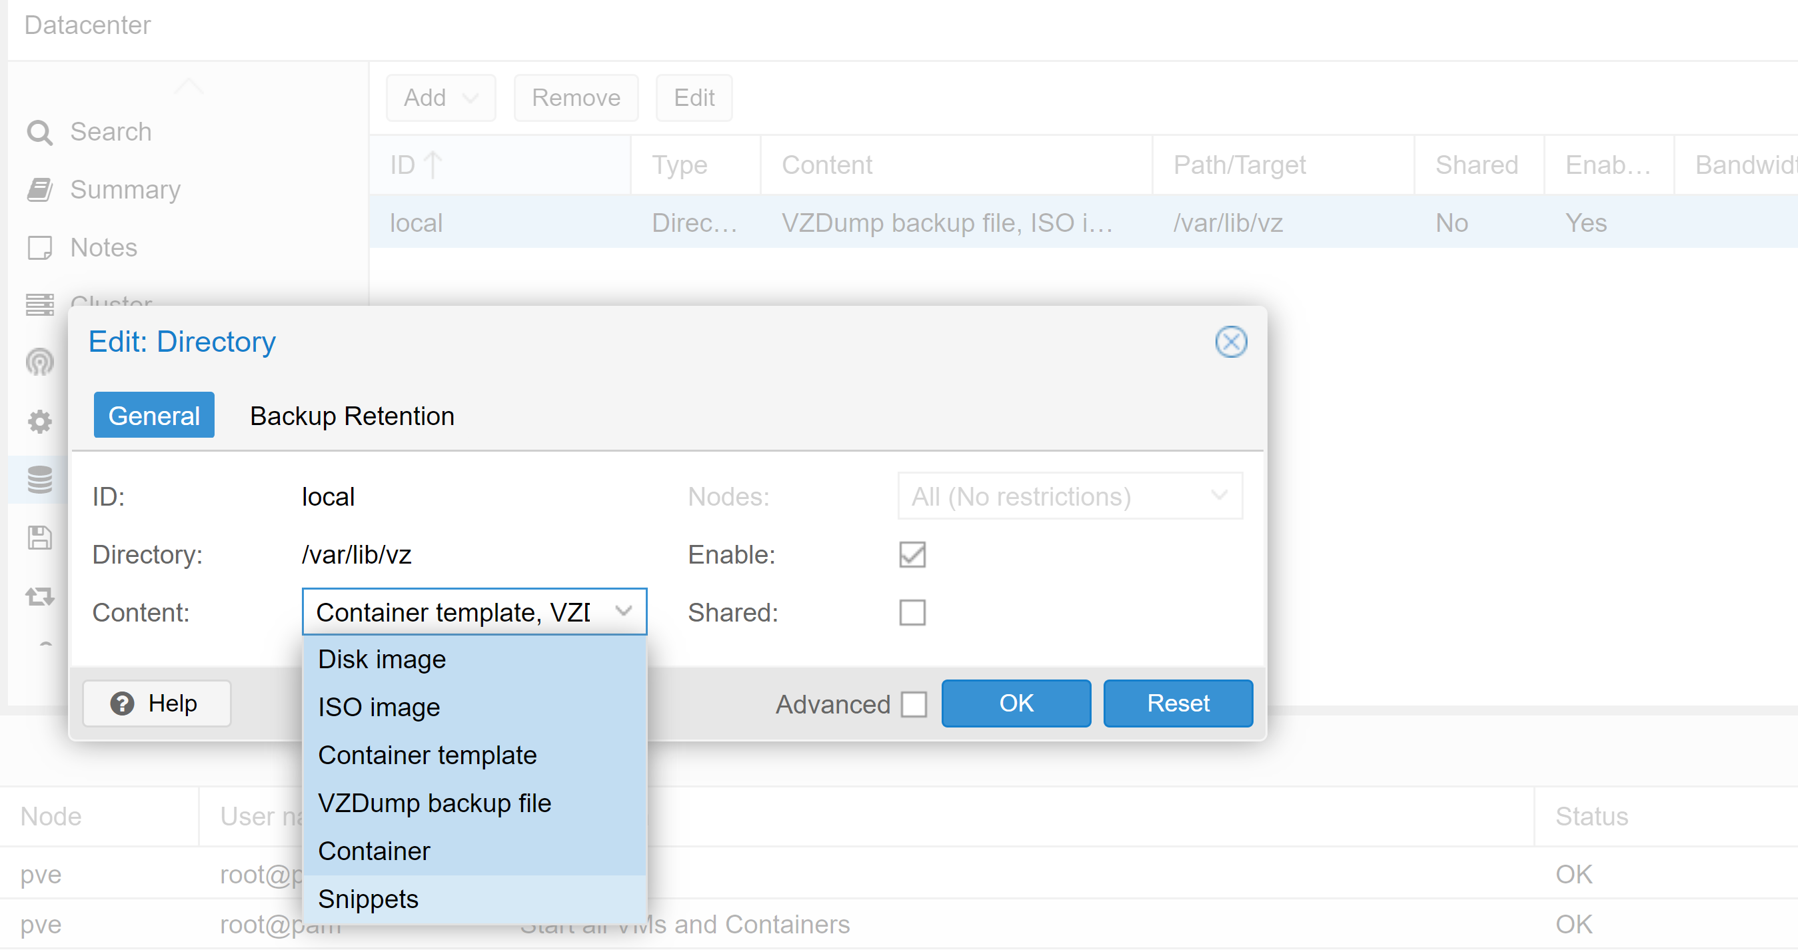The width and height of the screenshot is (1798, 950).
Task: Select the Storage database icon in sidebar
Action: tap(39, 479)
